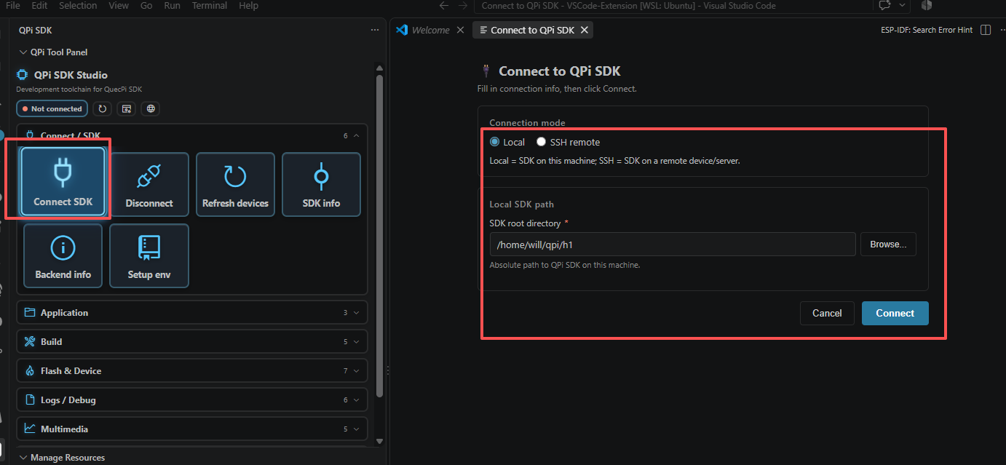Expand the Build section

[x=192, y=341]
